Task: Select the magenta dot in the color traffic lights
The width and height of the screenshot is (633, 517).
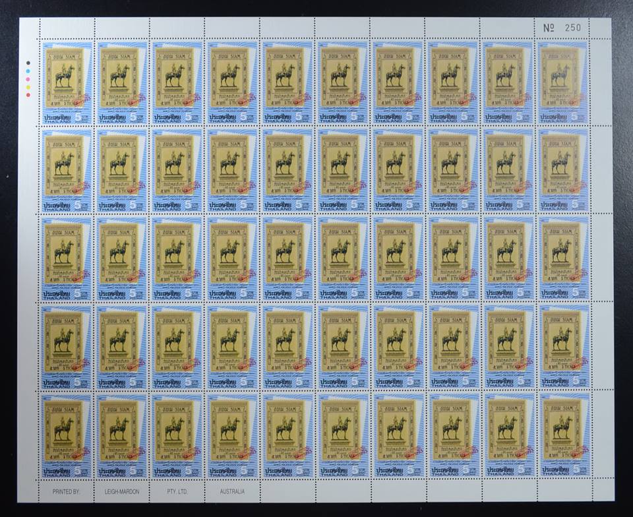Action: [28, 79]
